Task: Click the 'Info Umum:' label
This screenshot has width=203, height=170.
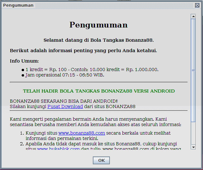Action: [24, 61]
